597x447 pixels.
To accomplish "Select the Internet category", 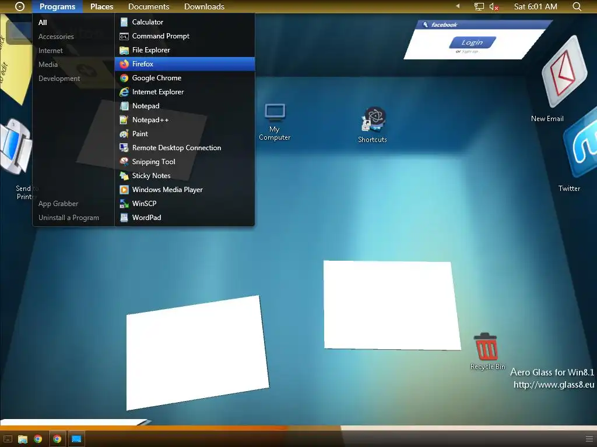I will (50, 51).
